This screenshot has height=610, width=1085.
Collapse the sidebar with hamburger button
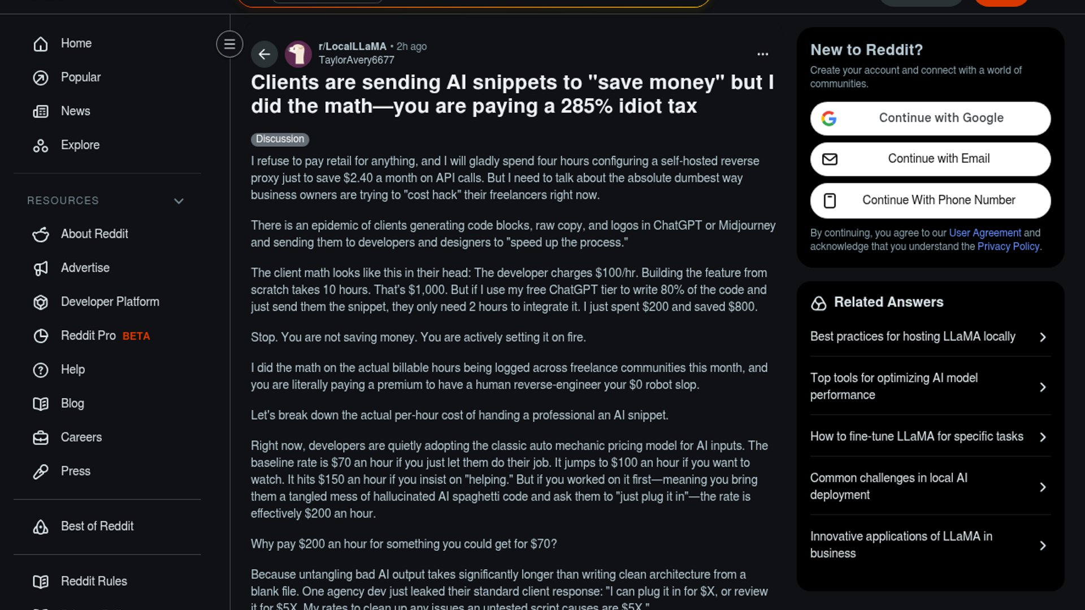click(x=229, y=44)
